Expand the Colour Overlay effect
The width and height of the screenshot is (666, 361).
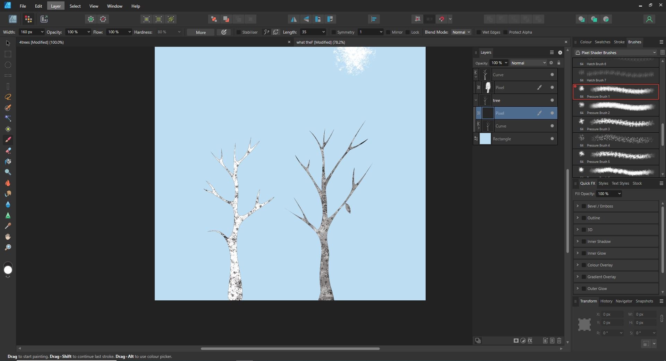(578, 265)
